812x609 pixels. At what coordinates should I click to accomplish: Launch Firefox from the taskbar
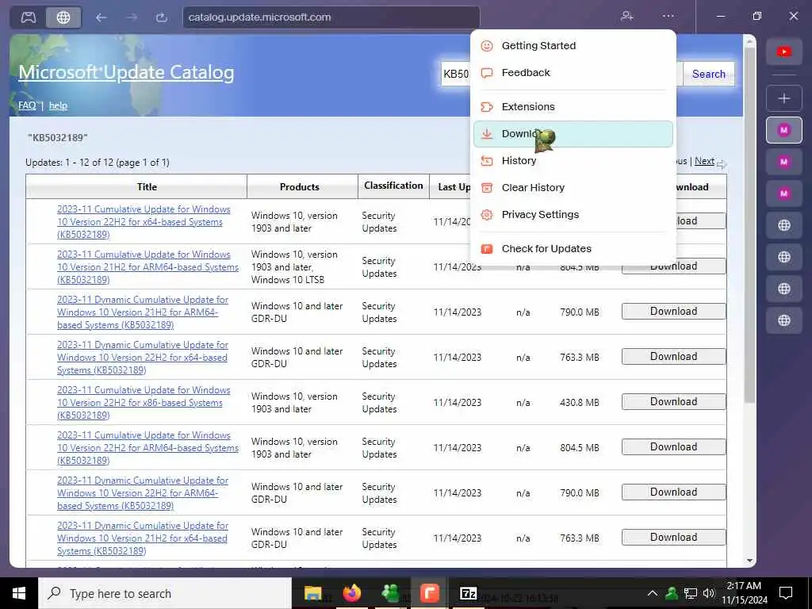[351, 593]
